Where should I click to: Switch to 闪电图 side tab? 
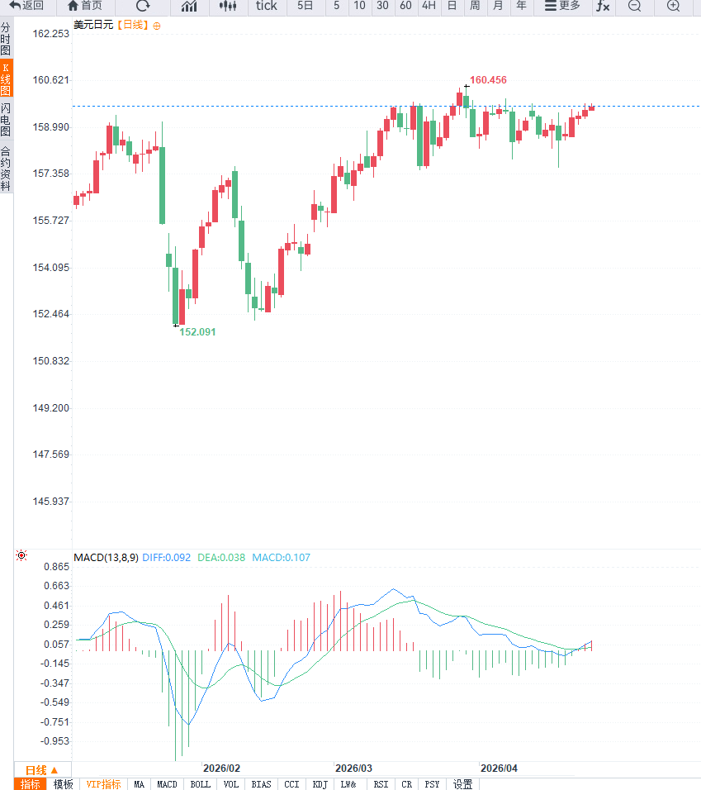tap(6, 120)
